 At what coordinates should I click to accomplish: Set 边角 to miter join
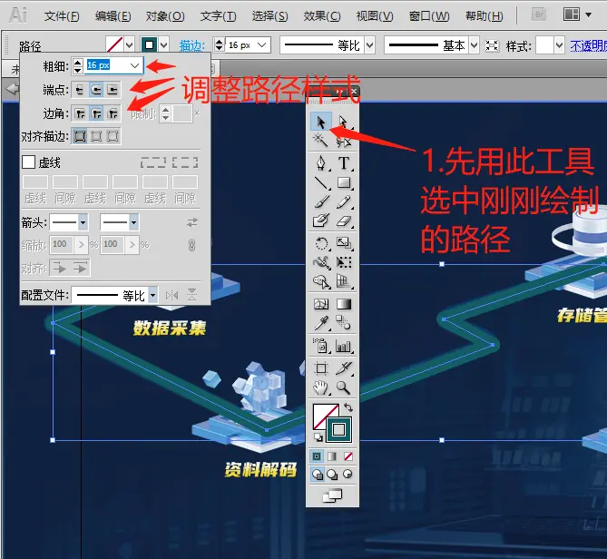point(80,113)
